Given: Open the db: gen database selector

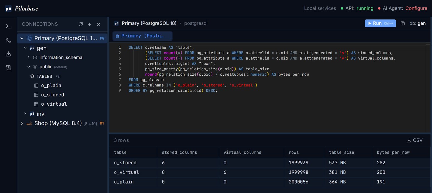Looking at the screenshot, I should [418, 23].
